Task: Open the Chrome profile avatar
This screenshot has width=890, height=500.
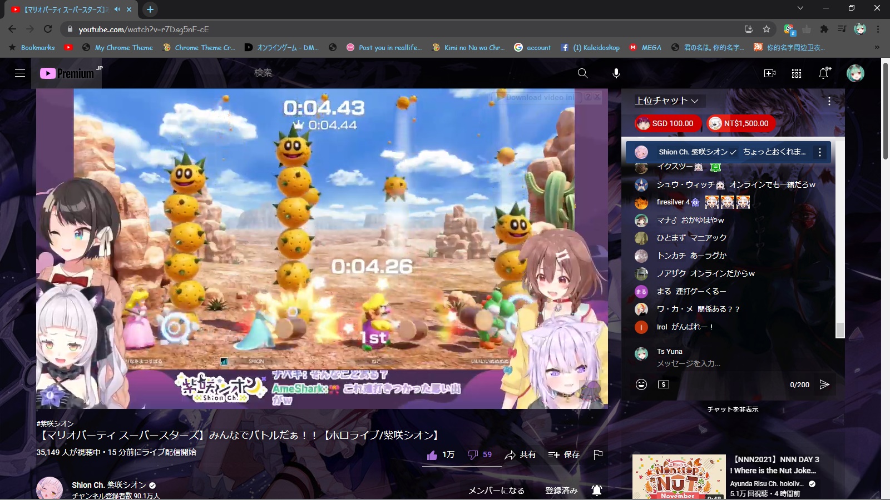Action: pos(860,29)
